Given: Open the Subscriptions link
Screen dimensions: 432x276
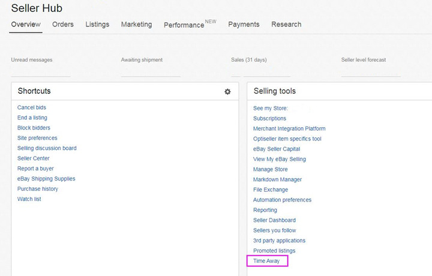Looking at the screenshot, I should click(x=270, y=118).
